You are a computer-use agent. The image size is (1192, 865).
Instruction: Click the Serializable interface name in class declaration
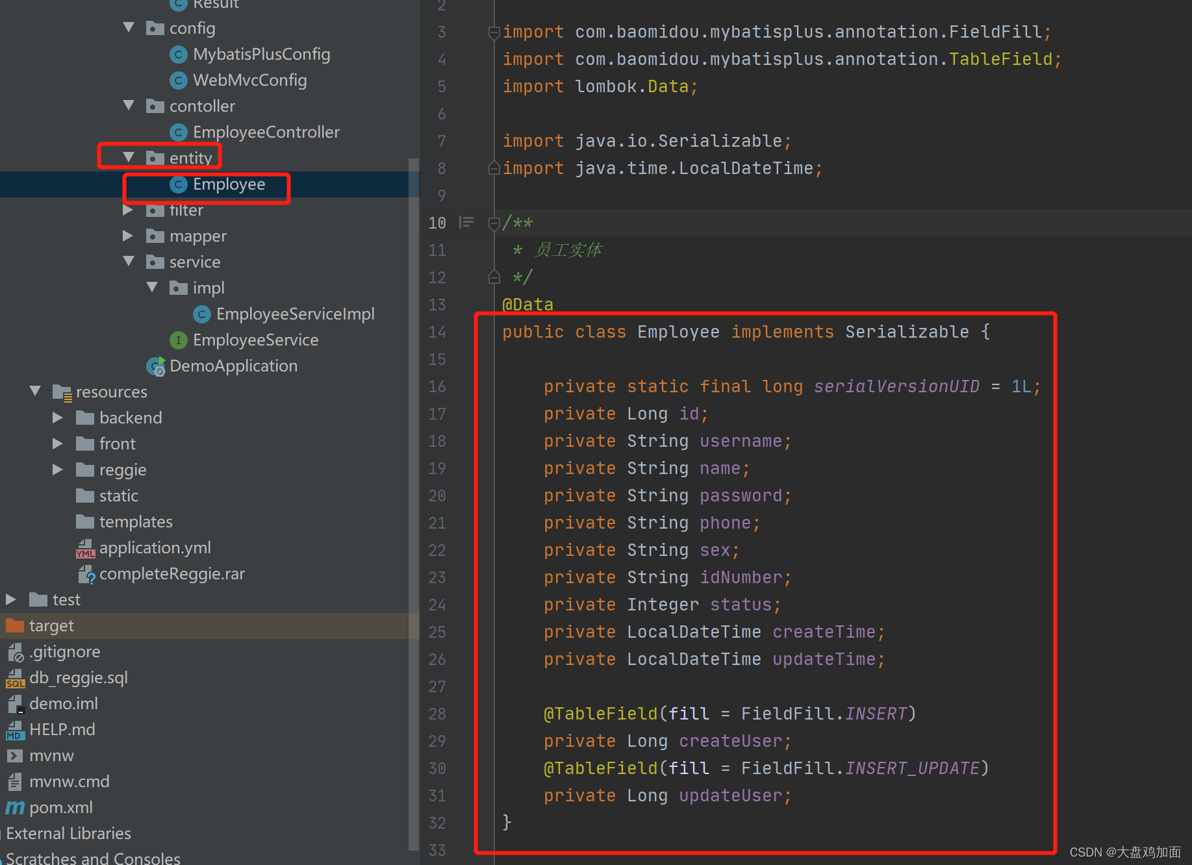[x=907, y=332]
